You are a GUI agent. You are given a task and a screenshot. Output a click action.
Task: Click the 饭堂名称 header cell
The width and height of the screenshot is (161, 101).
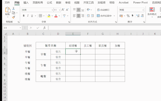click(51, 45)
